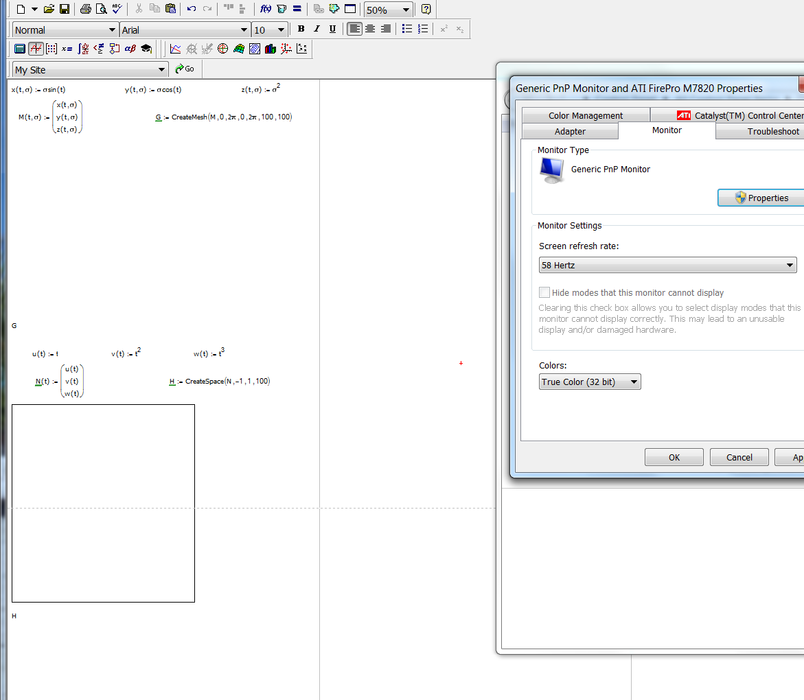Save the worksheet with floppy icon
This screenshot has width=804, height=700.
(65, 9)
